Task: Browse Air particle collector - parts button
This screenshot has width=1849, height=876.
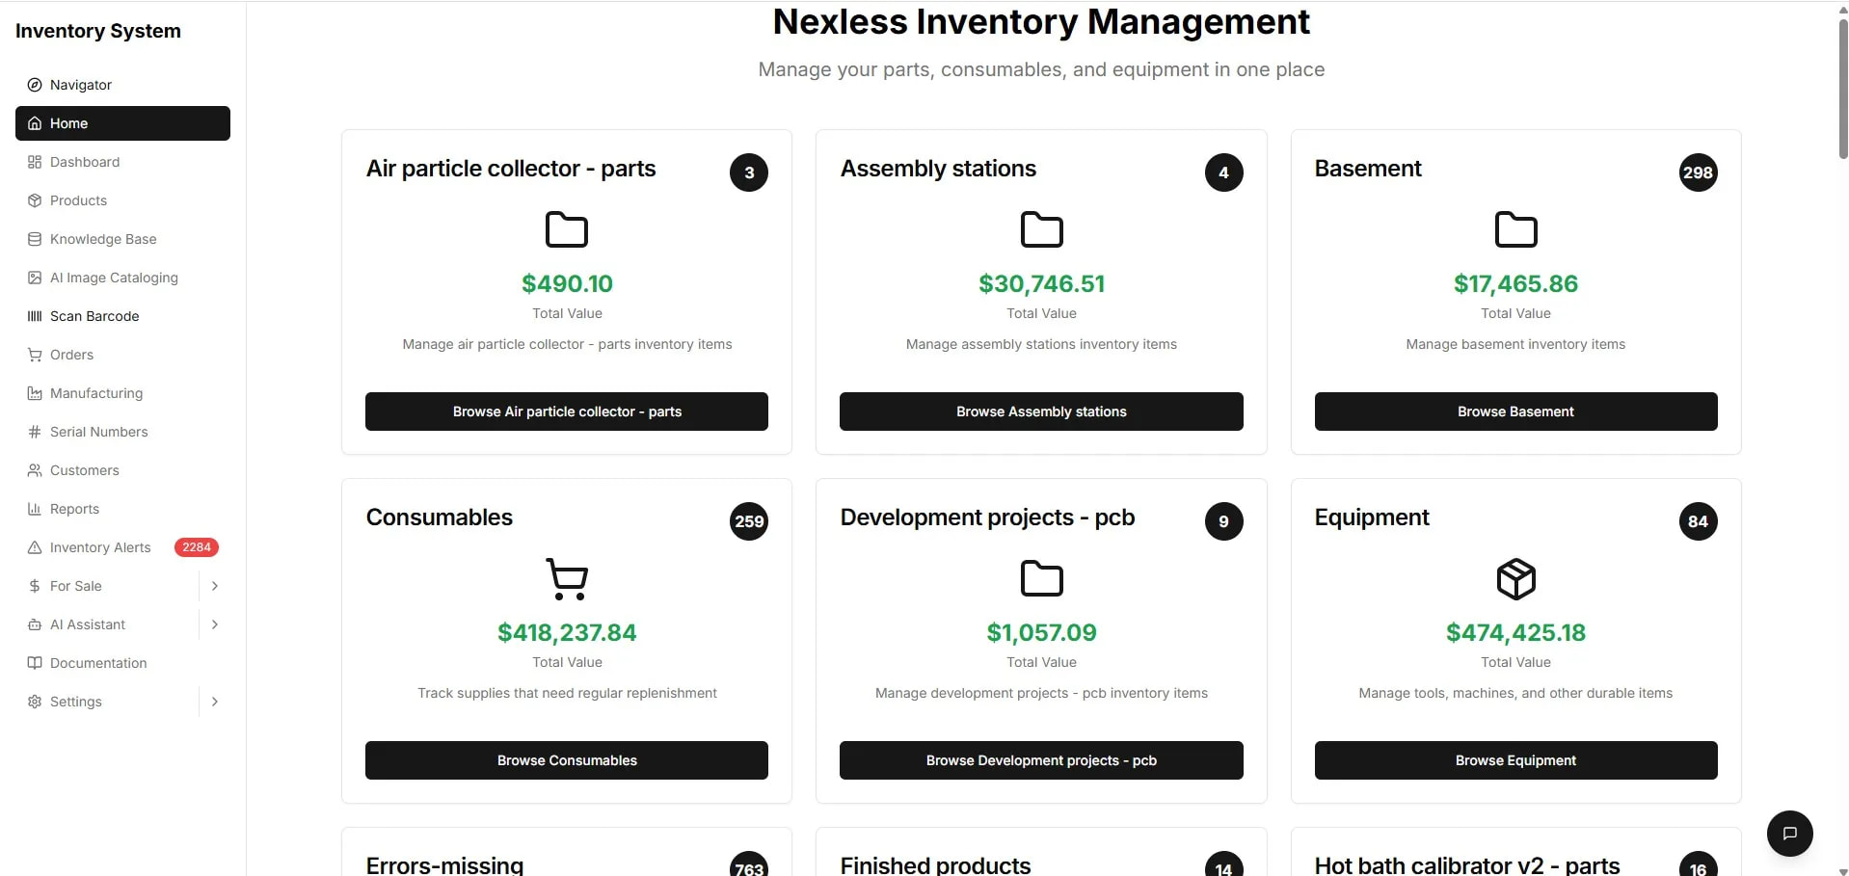Action: click(x=567, y=411)
